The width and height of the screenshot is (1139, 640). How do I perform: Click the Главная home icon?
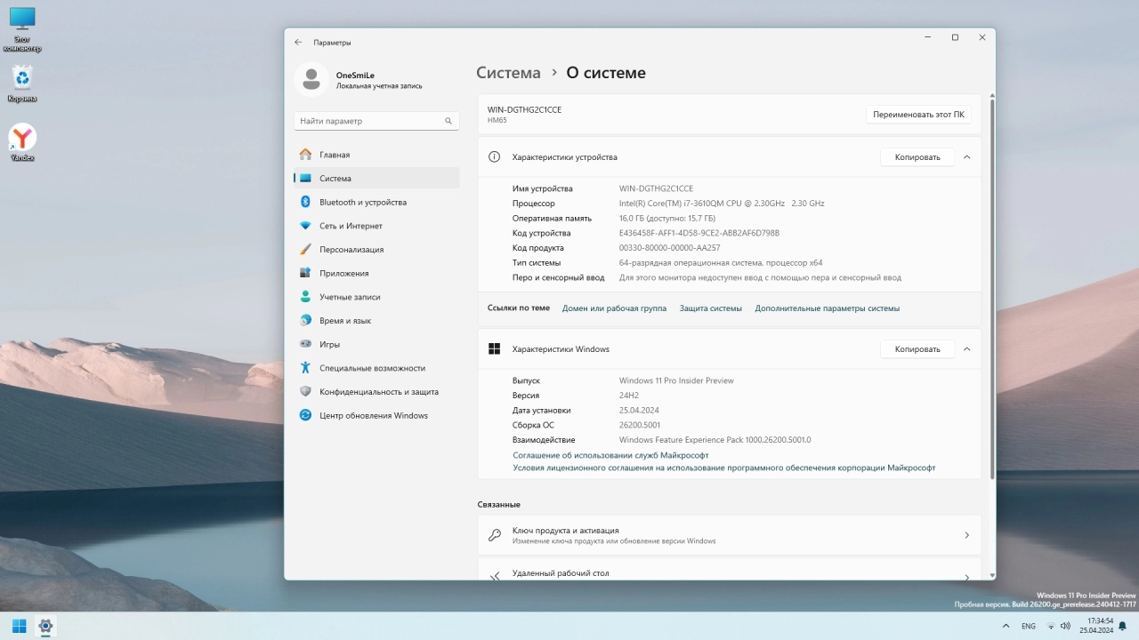(305, 155)
